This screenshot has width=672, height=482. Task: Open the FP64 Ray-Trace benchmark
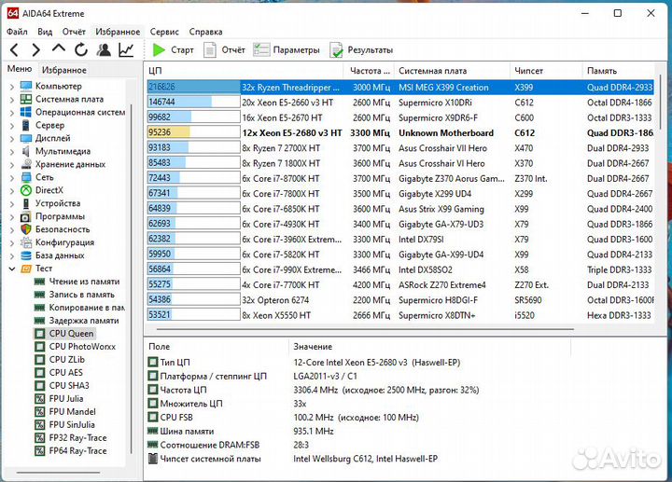(x=71, y=450)
